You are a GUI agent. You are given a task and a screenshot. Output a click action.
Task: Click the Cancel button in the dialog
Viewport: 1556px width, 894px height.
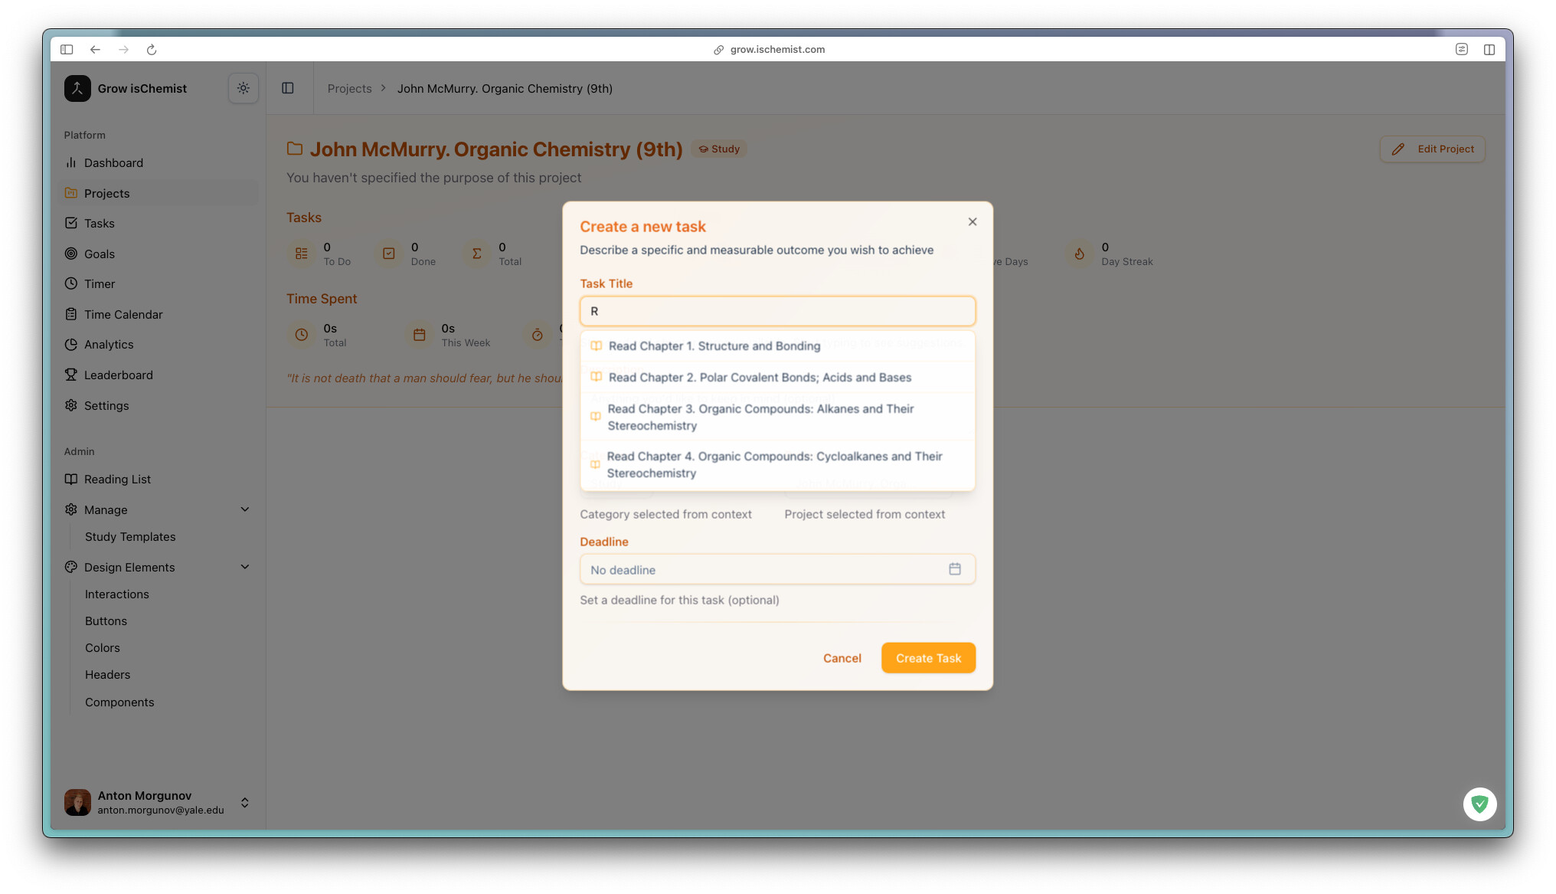coord(842,658)
